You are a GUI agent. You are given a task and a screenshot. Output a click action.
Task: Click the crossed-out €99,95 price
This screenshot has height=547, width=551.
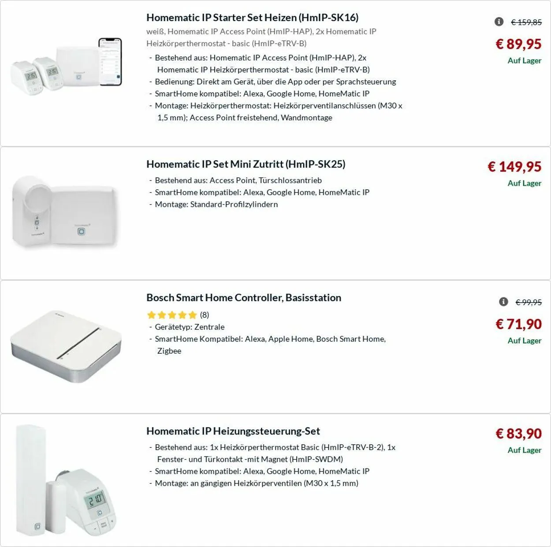pyautogui.click(x=529, y=302)
